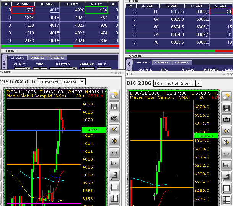Take a snapshot with left chart camera icon
233x206 pixels.
tap(114, 118)
